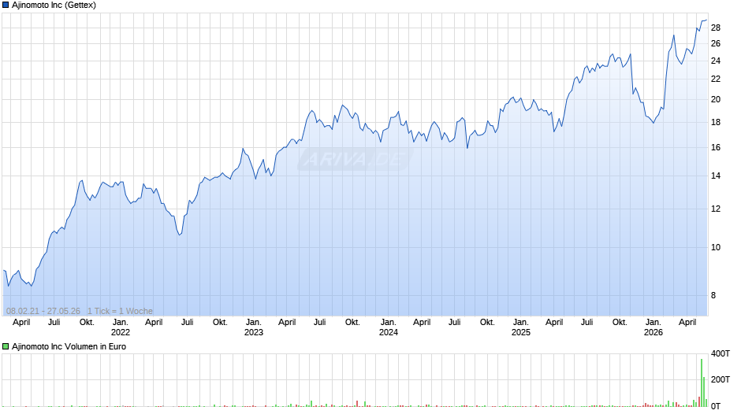The height and width of the screenshot is (414, 741).
Task: Click the 'Jan. 2023' time axis label
Action: [x=253, y=327]
